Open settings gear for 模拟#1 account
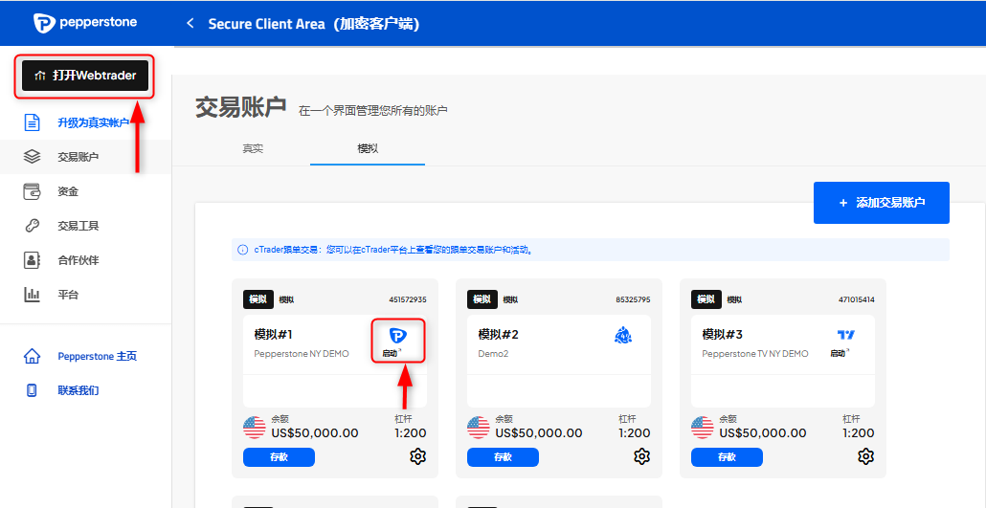The image size is (986, 508). point(417,456)
